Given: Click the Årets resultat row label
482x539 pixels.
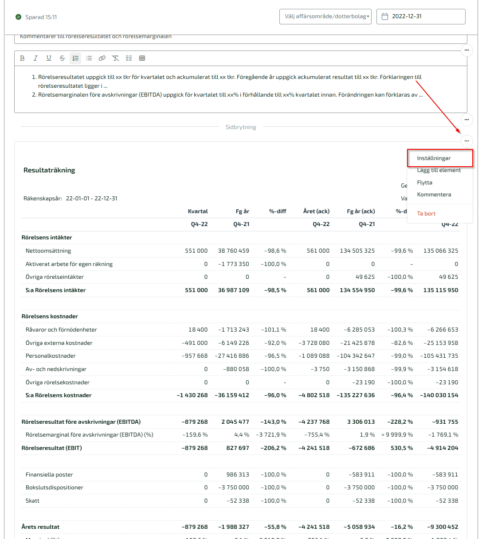Looking at the screenshot, I should tap(40, 527).
